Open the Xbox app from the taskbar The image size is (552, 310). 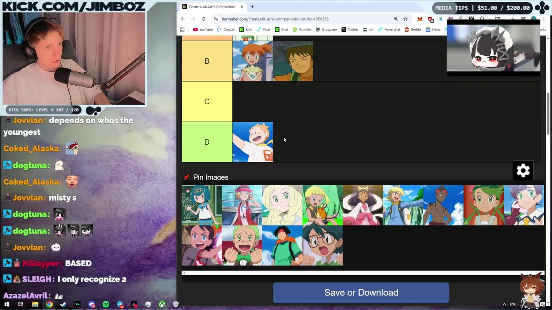click(163, 305)
